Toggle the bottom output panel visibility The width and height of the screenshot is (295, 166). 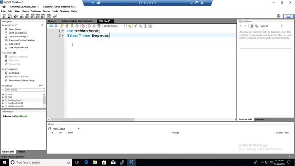tap(289, 16)
